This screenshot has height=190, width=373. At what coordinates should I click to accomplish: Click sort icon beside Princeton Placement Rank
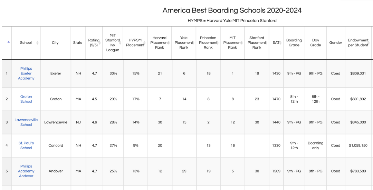tap(217, 43)
